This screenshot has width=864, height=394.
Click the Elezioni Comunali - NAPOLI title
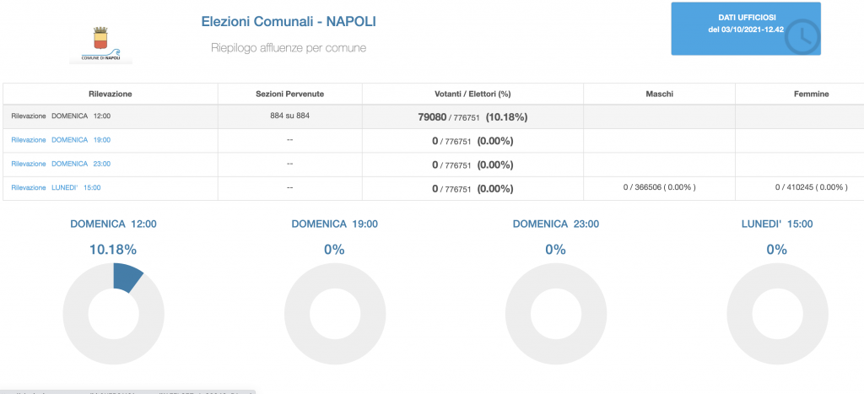(289, 19)
